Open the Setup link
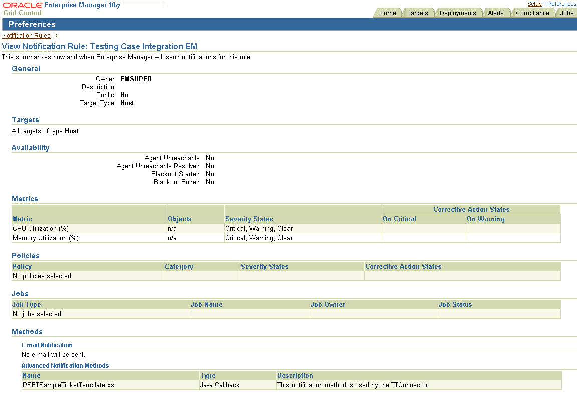Screen dimensions: 577x394 tap(534, 4)
